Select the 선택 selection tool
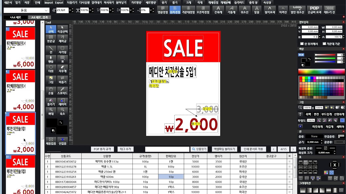 pos(51,29)
